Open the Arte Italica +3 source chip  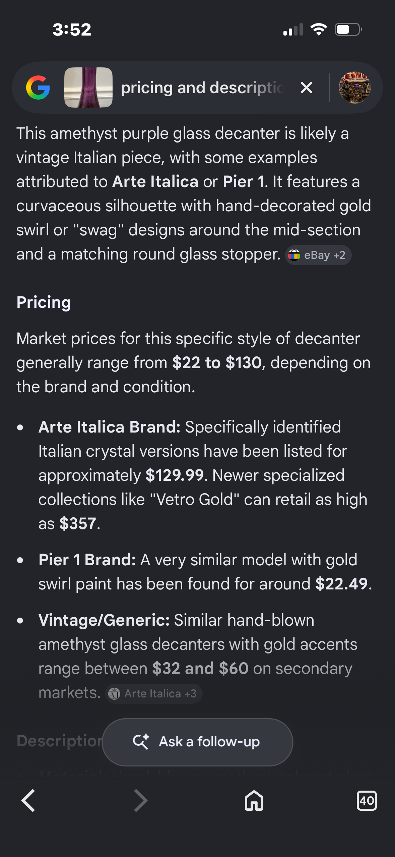click(x=154, y=693)
